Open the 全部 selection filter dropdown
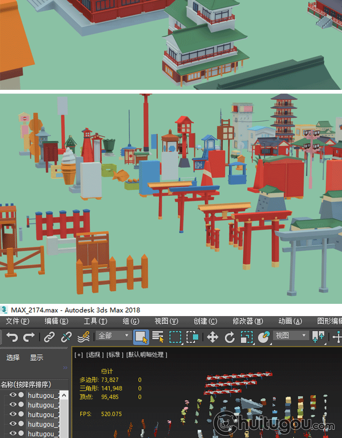Image resolution: width=342 pixels, height=438 pixels. [114, 336]
